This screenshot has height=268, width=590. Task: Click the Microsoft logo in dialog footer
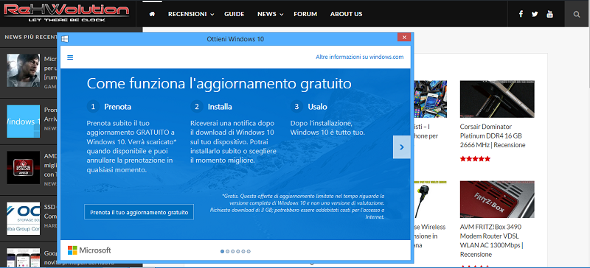(x=89, y=250)
